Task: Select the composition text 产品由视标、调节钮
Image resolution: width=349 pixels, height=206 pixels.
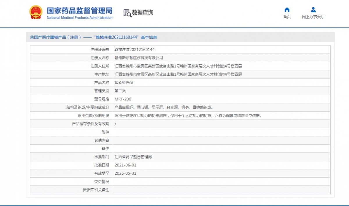Action: tap(164, 107)
